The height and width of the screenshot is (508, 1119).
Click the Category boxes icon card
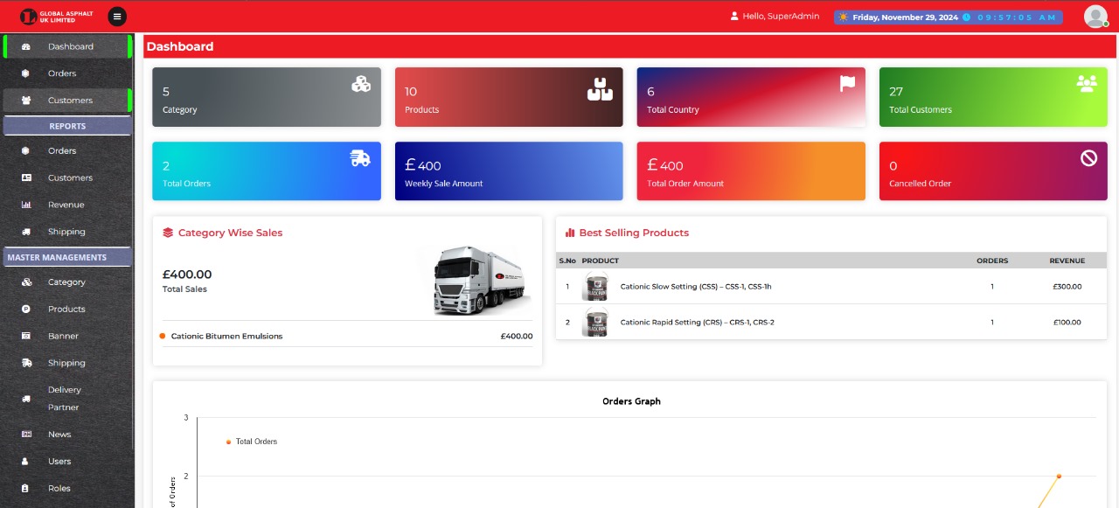360,84
